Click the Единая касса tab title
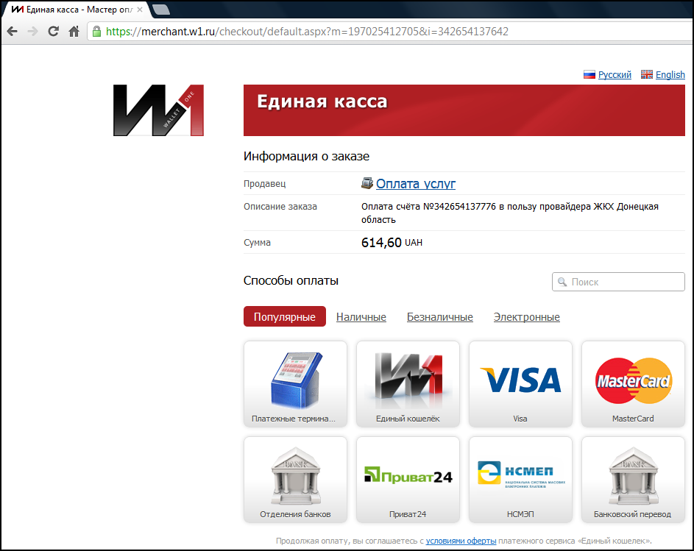The width and height of the screenshot is (694, 551). pyautogui.click(x=79, y=10)
